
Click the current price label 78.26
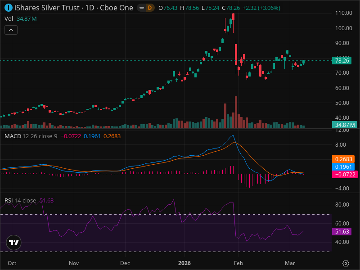[x=342, y=61]
